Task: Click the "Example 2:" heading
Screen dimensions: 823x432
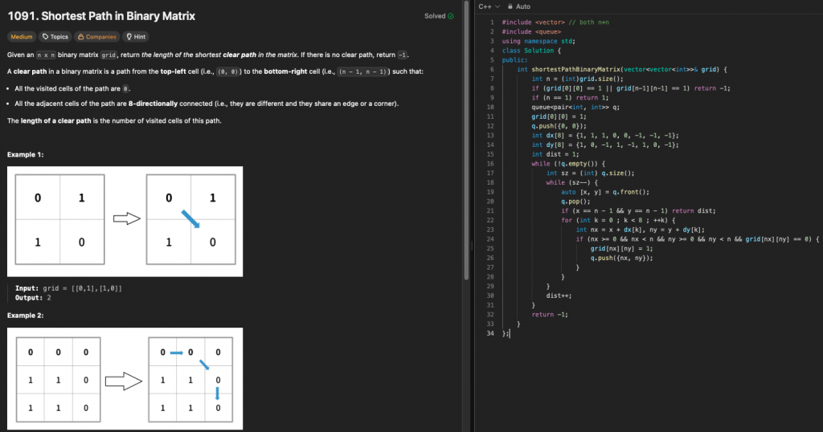Action: coord(25,316)
